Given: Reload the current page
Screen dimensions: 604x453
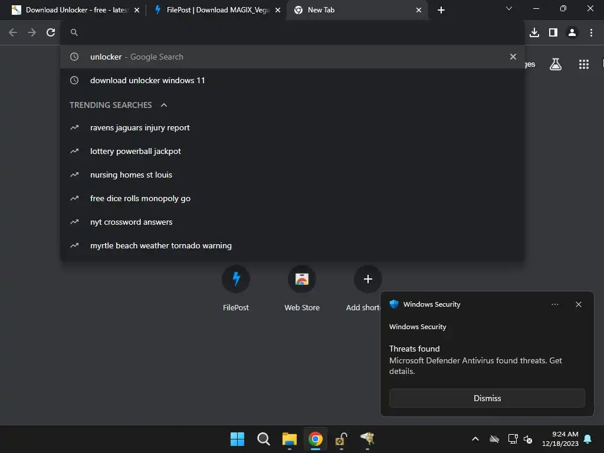Looking at the screenshot, I should (51, 32).
